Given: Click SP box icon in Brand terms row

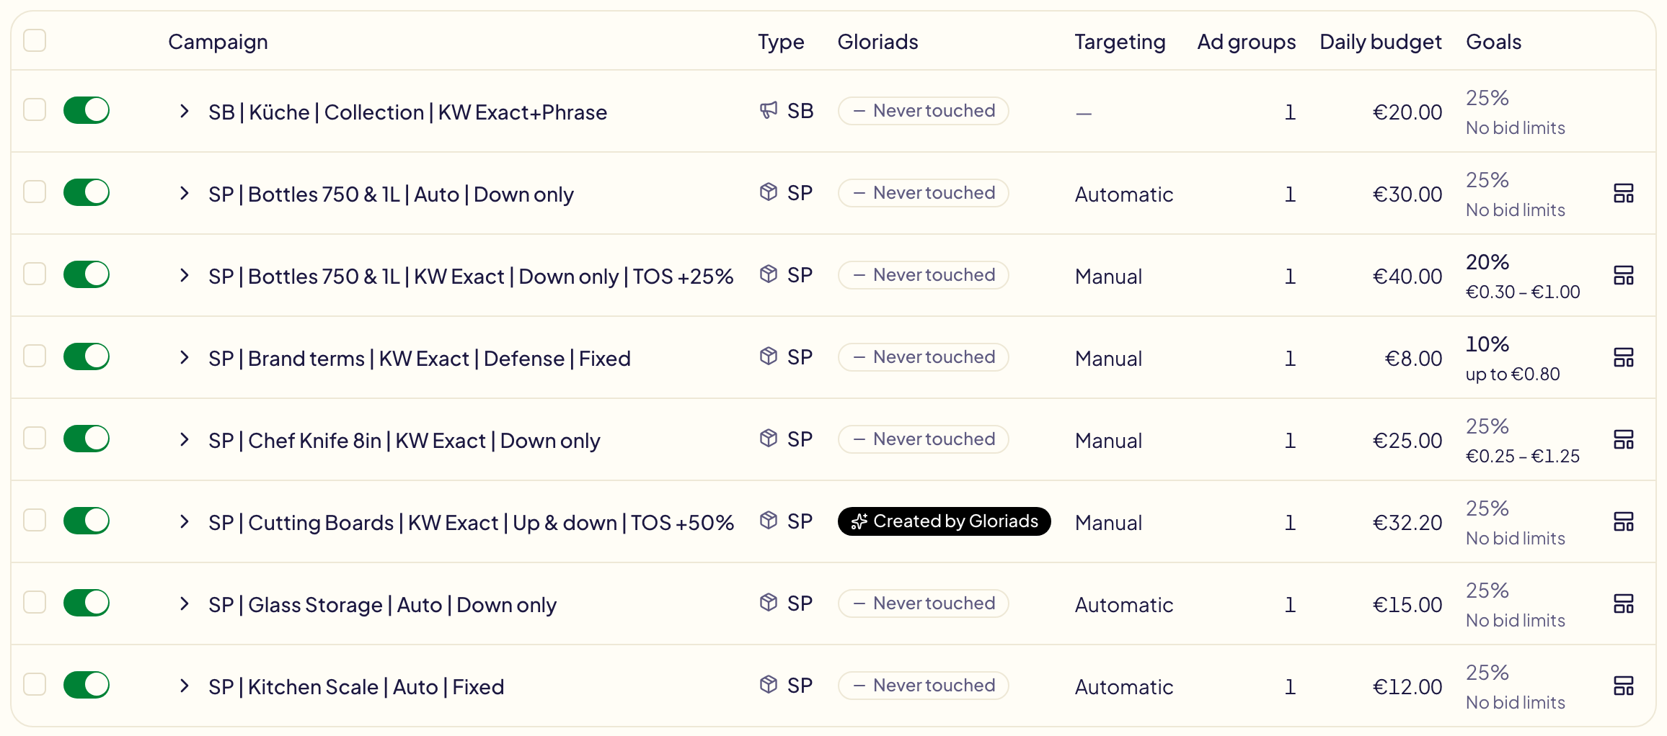Looking at the screenshot, I should pyautogui.click(x=769, y=356).
